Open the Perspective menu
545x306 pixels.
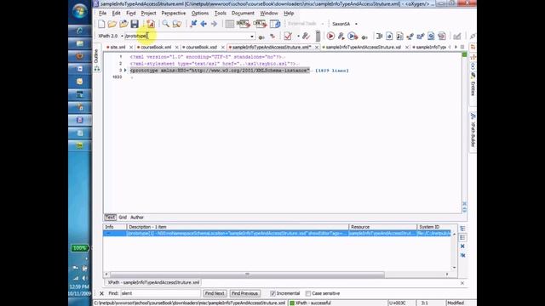174,14
